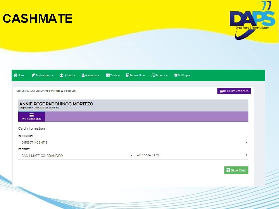Open the Home menu item

20,75
